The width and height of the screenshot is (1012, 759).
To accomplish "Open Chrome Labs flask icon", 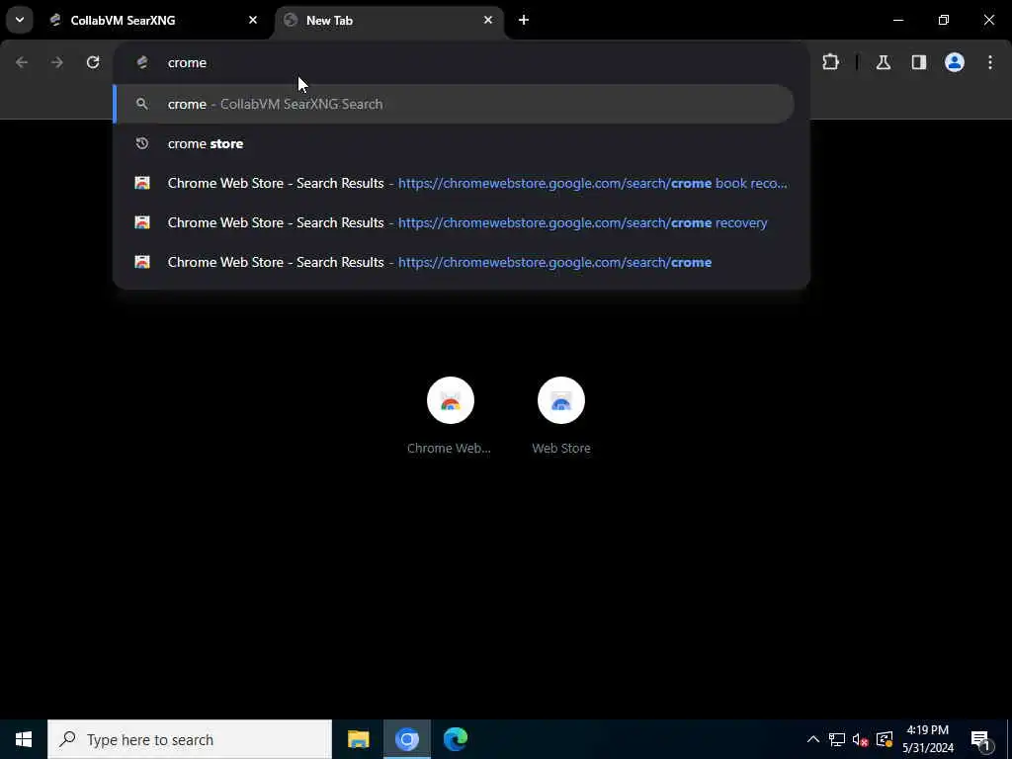I will (884, 62).
